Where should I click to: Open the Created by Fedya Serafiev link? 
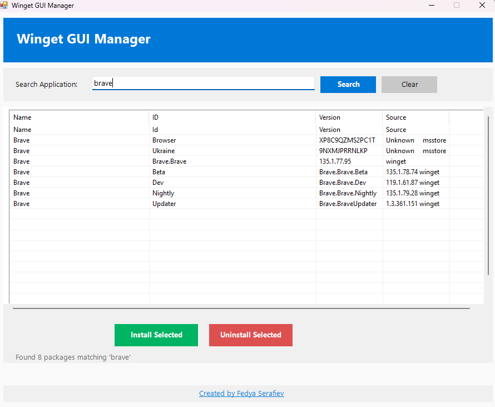pyautogui.click(x=241, y=394)
